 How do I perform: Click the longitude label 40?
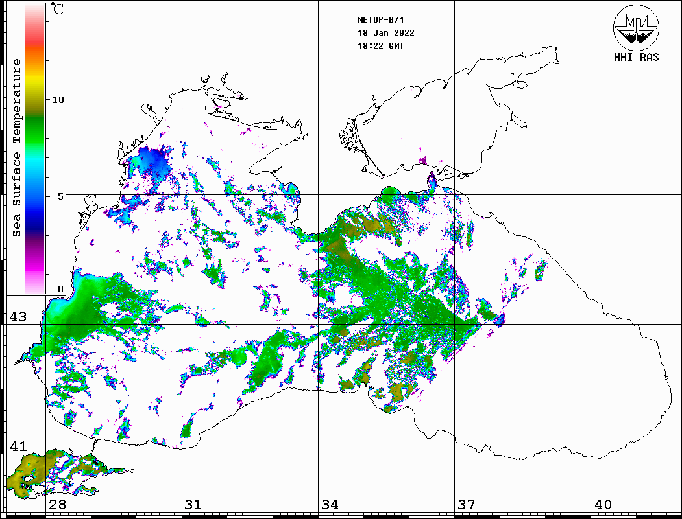[x=603, y=505]
